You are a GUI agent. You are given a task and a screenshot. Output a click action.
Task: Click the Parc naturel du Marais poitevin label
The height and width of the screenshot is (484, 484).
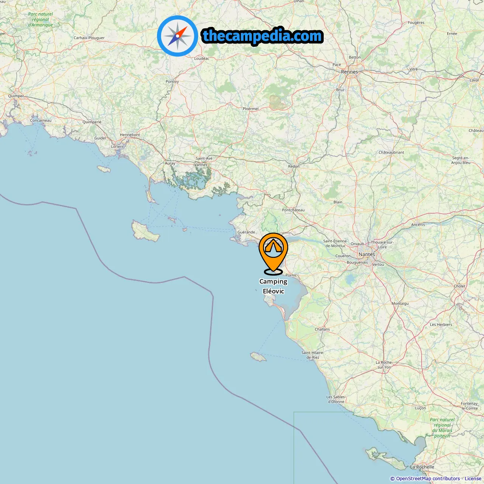pyautogui.click(x=442, y=428)
